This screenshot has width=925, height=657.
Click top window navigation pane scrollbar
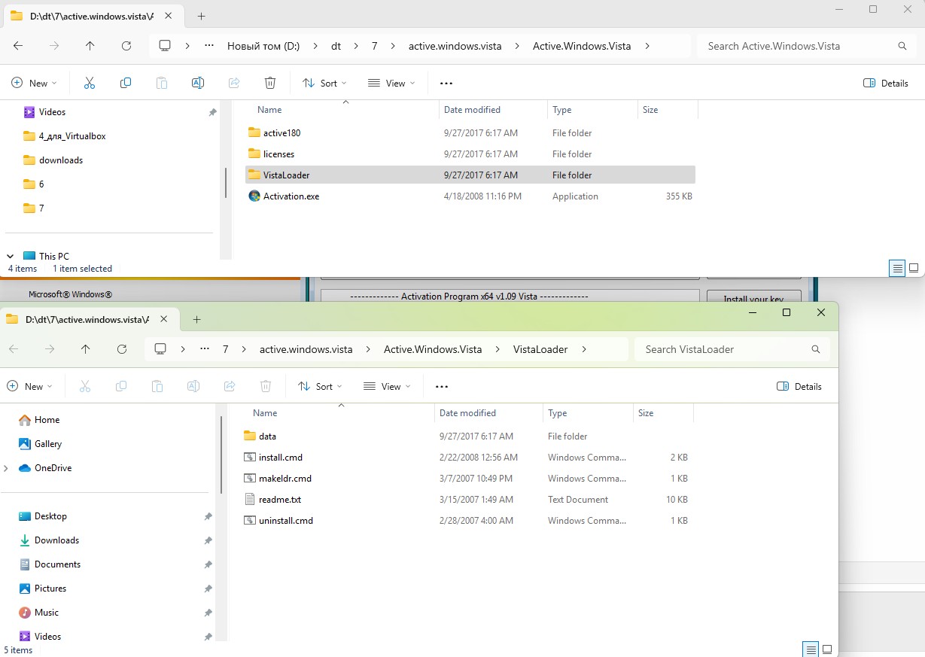pyautogui.click(x=226, y=181)
